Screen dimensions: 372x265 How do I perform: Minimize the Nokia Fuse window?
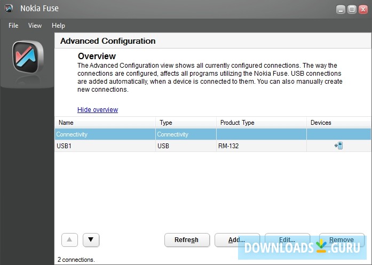point(341,10)
